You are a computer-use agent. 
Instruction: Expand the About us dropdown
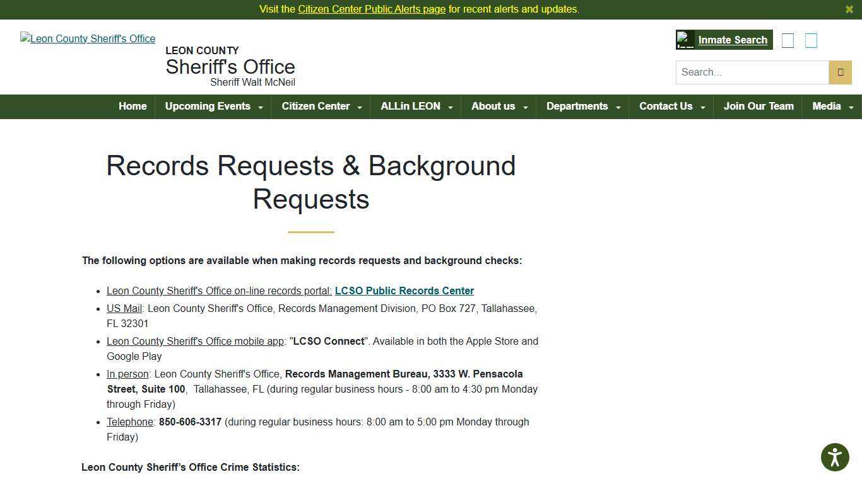point(499,107)
